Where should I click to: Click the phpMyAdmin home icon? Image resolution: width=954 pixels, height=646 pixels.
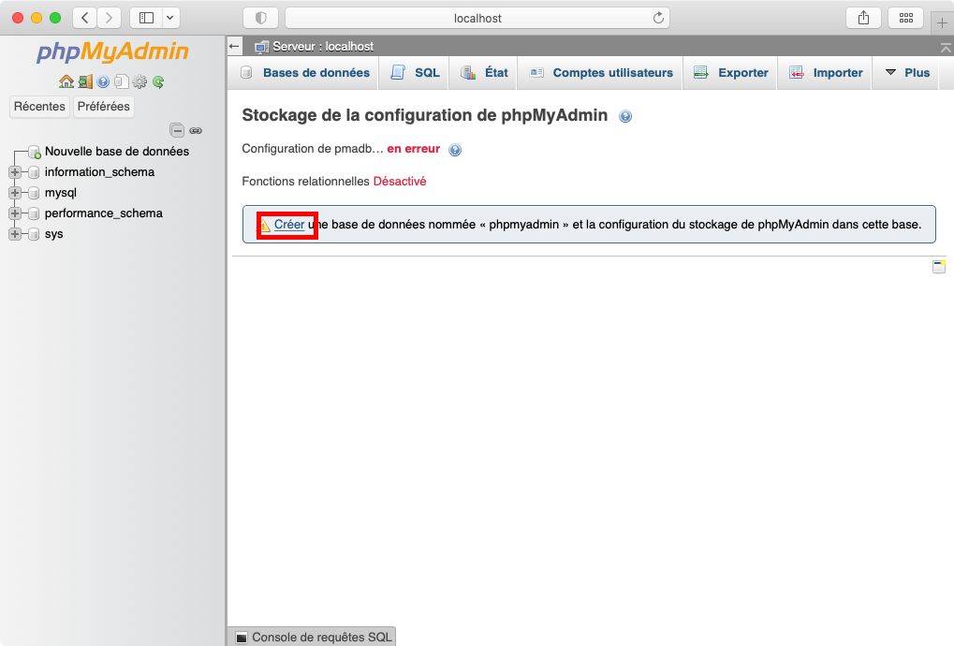66,82
